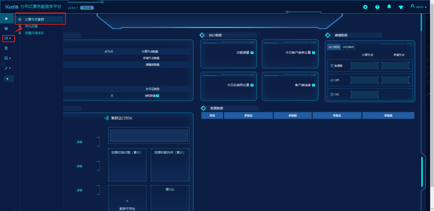Click the 类别 column header
The width and height of the screenshot is (434, 211).
click(212, 116)
